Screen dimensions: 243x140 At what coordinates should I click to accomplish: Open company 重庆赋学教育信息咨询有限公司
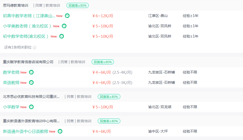[x=28, y=62]
